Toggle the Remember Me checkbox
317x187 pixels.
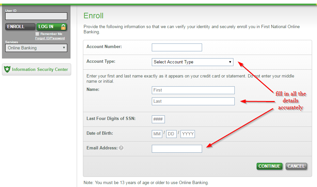(37, 34)
